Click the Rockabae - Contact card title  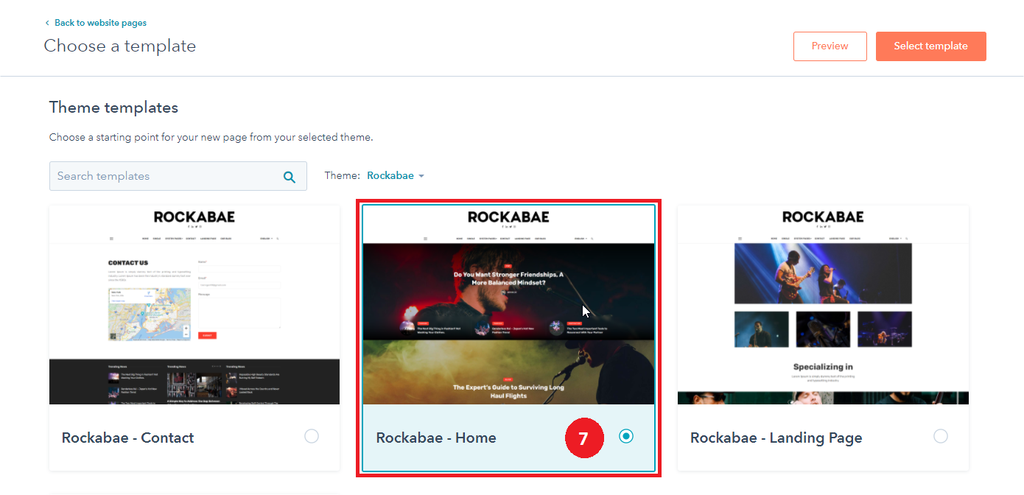pyautogui.click(x=127, y=438)
